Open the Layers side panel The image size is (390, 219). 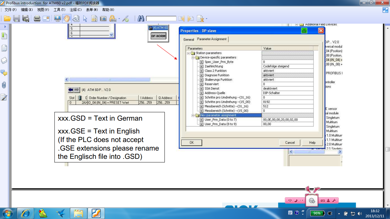[4, 60]
